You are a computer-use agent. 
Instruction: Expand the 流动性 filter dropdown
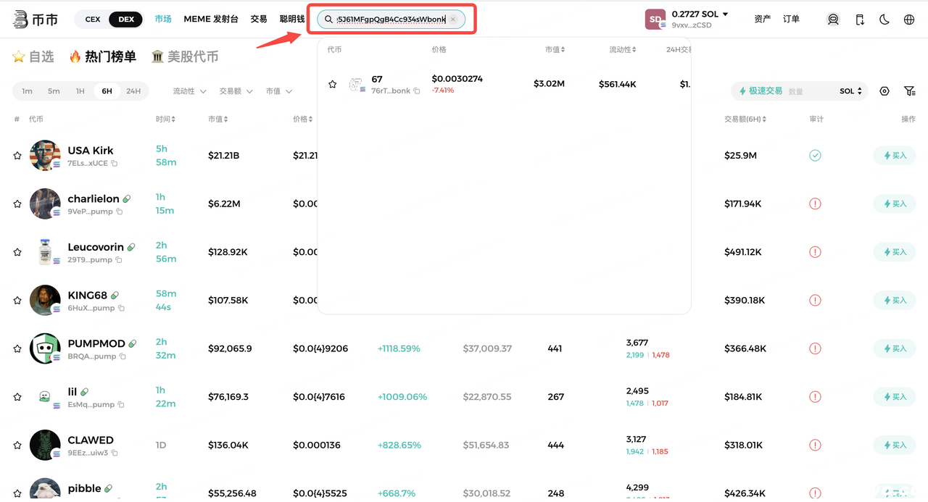[x=189, y=91]
